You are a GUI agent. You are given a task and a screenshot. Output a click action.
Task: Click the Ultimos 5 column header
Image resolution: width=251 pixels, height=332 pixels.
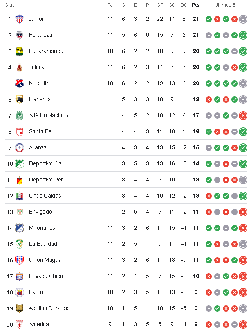pos(225,5)
